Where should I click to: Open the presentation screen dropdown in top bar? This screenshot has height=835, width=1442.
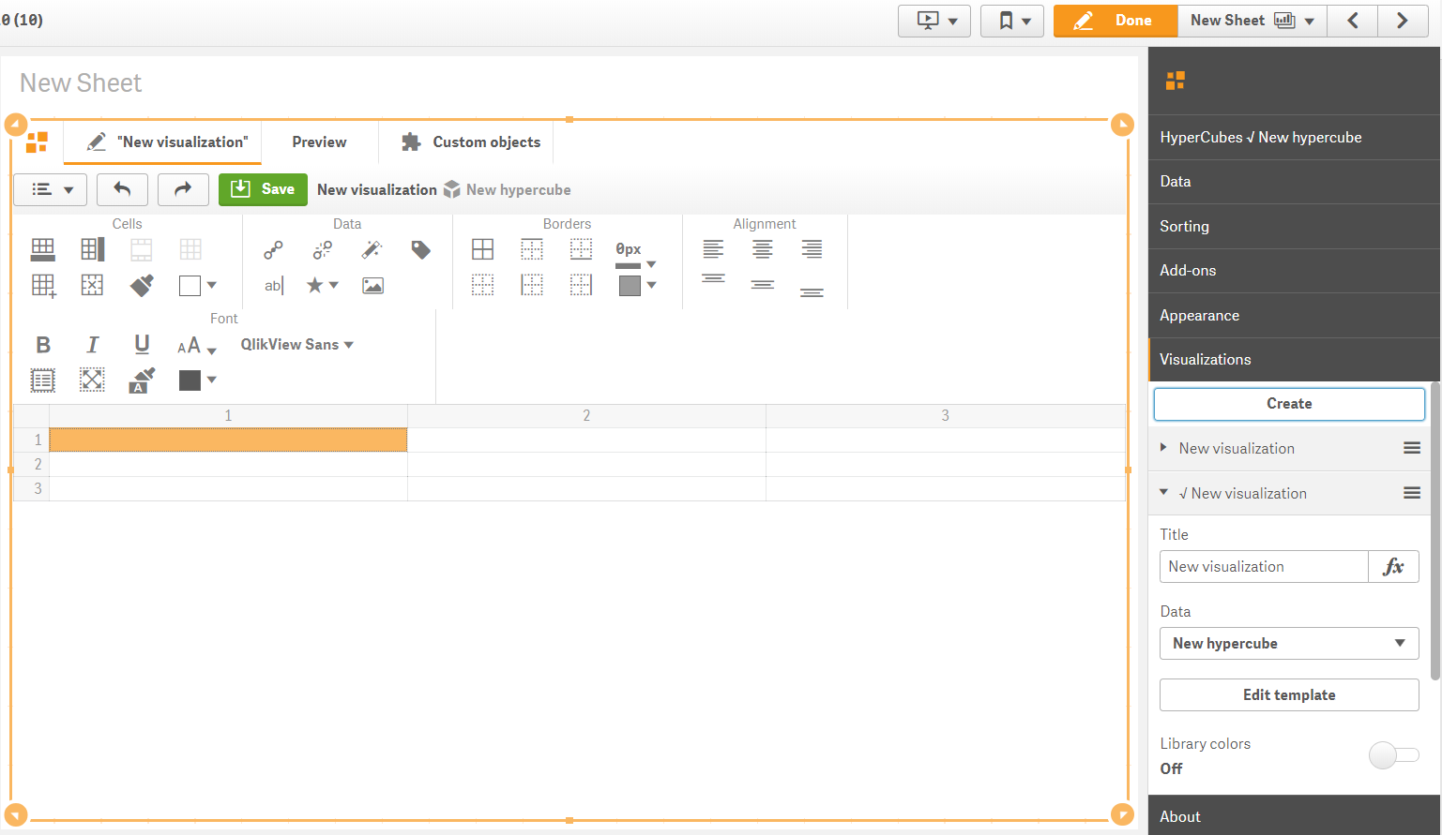[x=934, y=21]
